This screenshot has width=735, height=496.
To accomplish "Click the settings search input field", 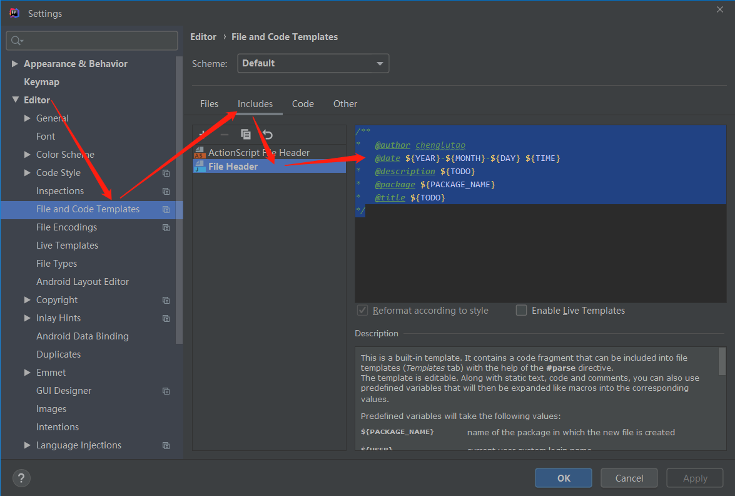I will (92, 41).
